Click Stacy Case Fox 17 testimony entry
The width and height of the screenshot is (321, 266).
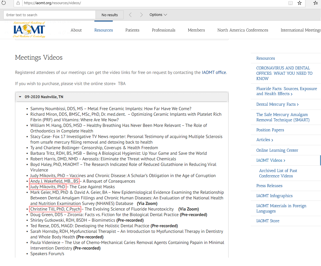(126, 139)
